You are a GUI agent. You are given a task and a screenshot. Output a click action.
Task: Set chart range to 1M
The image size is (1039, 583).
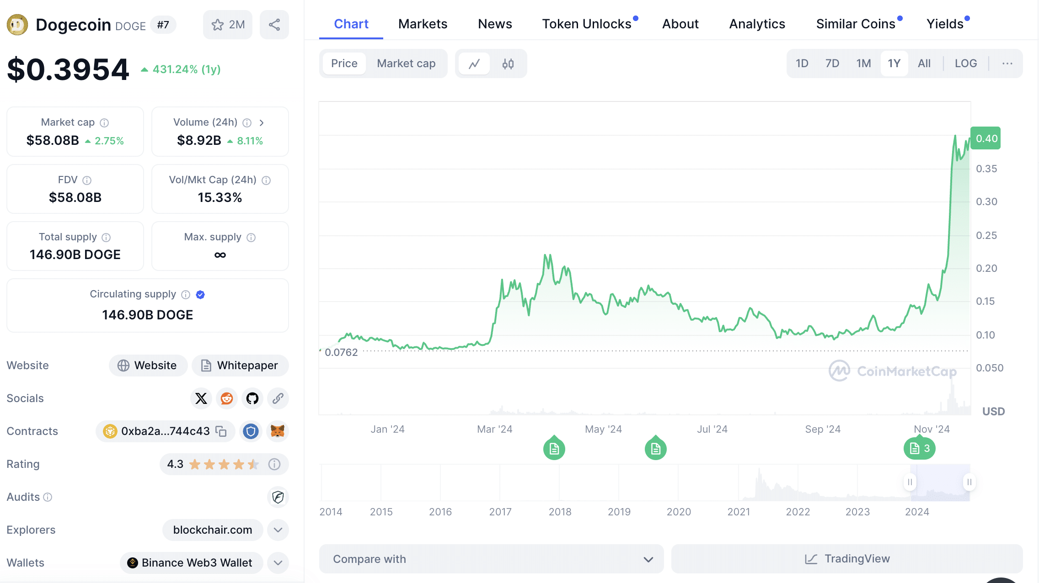point(864,64)
